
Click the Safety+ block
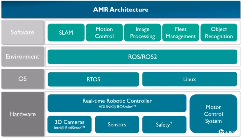point(164,124)
